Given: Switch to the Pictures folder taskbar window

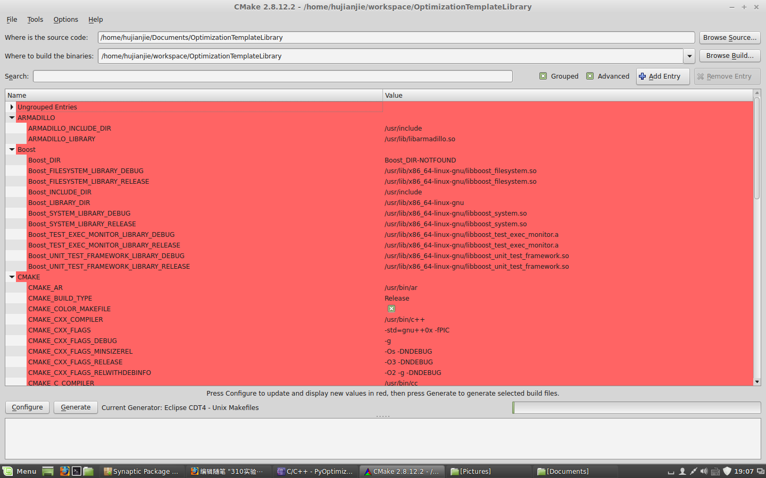Looking at the screenshot, I should (488, 471).
